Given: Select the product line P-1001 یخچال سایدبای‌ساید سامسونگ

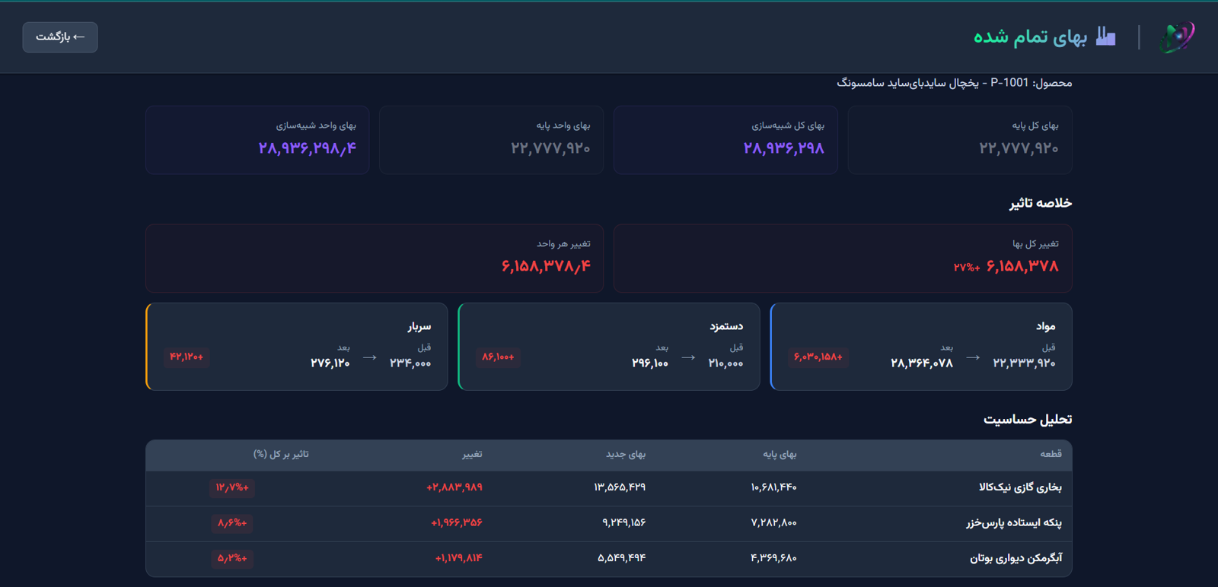Looking at the screenshot, I should (955, 83).
